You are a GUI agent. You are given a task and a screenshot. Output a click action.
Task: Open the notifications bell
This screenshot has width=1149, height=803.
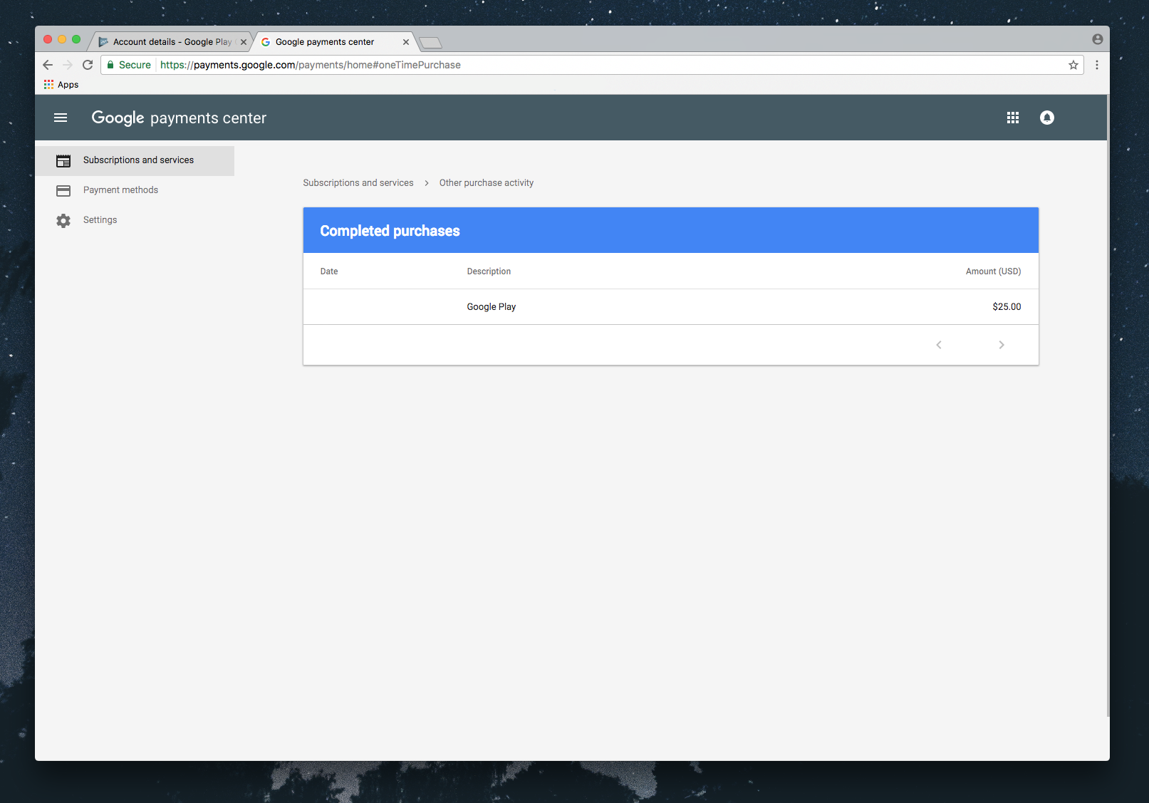(x=1046, y=118)
